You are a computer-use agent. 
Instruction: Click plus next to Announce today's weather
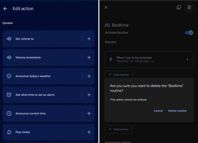click(89, 76)
